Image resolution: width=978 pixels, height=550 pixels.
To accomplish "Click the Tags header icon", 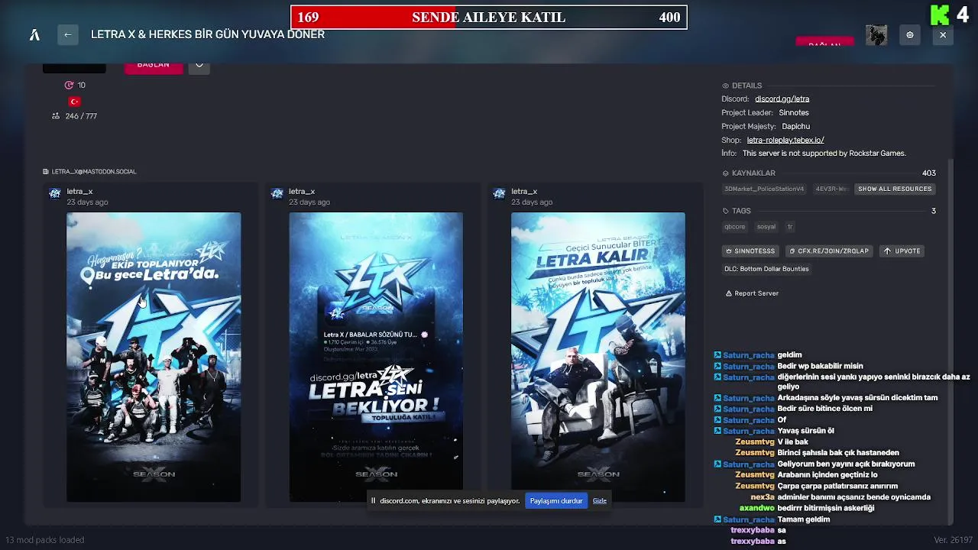I will (725, 211).
